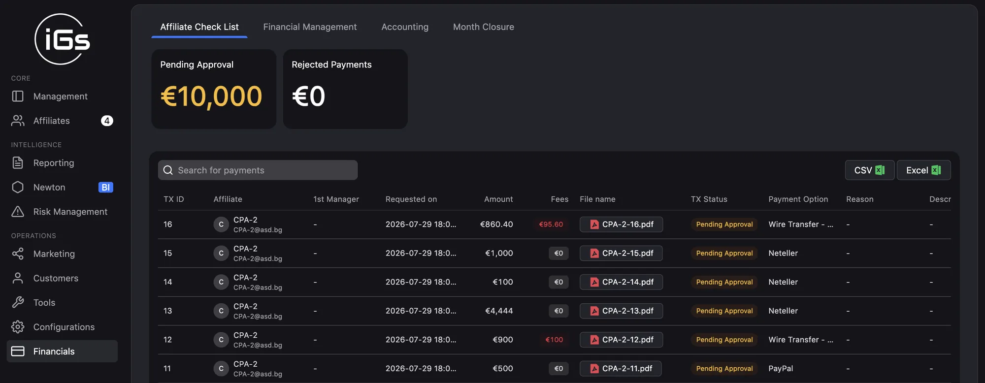Click the search magnifier icon

tap(168, 170)
